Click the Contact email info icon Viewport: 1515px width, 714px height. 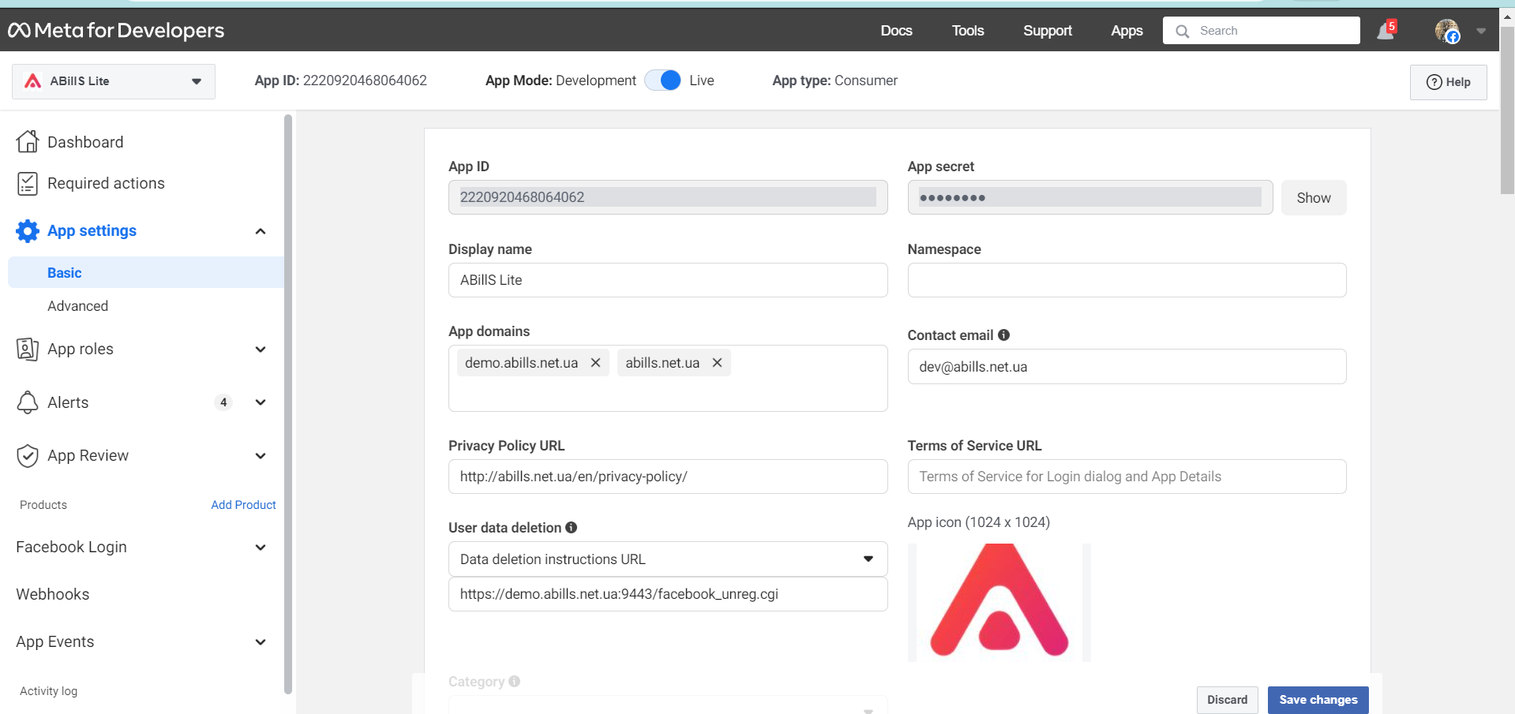(x=1003, y=335)
